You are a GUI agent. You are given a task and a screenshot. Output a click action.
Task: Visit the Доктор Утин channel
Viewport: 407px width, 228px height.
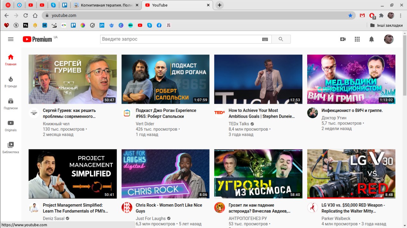pyautogui.click(x=334, y=118)
